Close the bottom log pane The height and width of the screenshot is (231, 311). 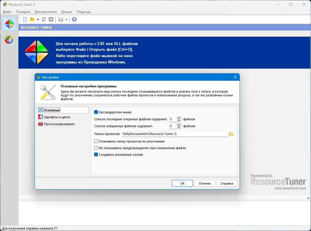tap(308, 198)
